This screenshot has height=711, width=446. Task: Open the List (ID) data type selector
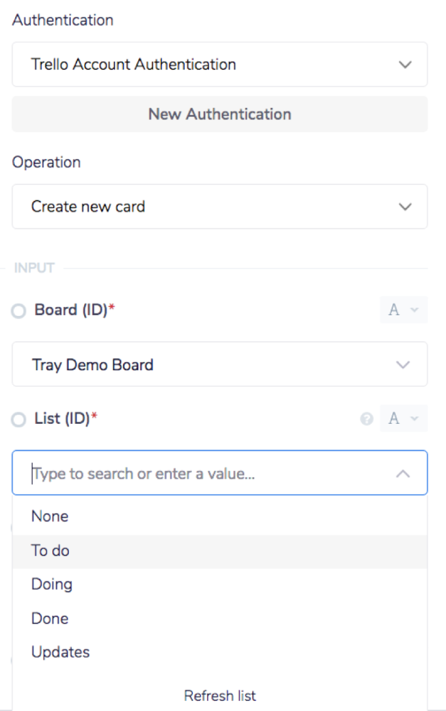pos(403,419)
